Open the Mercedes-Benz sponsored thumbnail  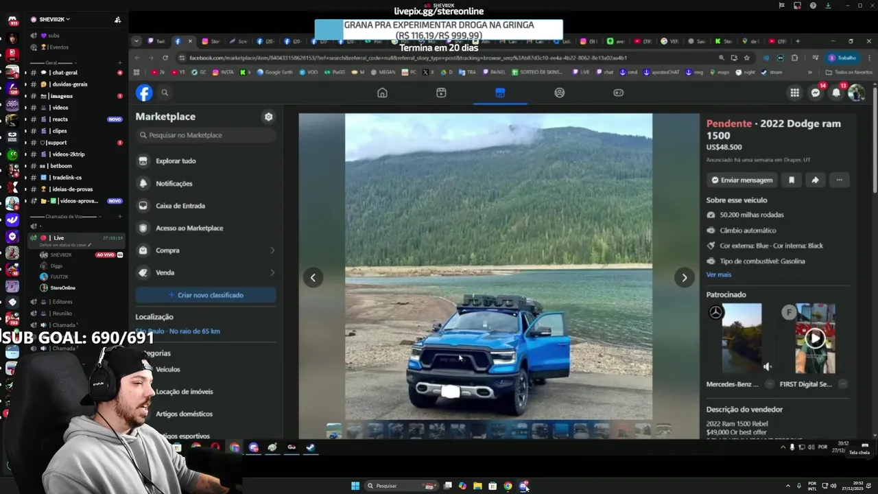[741, 338]
